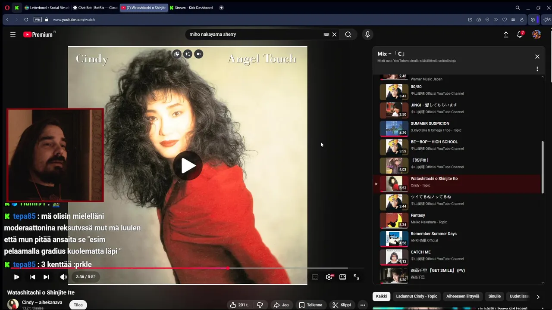Viewport: 552px width, 310px height.
Task: Take snapshot with camera icon in toolbar
Action: point(479,19)
